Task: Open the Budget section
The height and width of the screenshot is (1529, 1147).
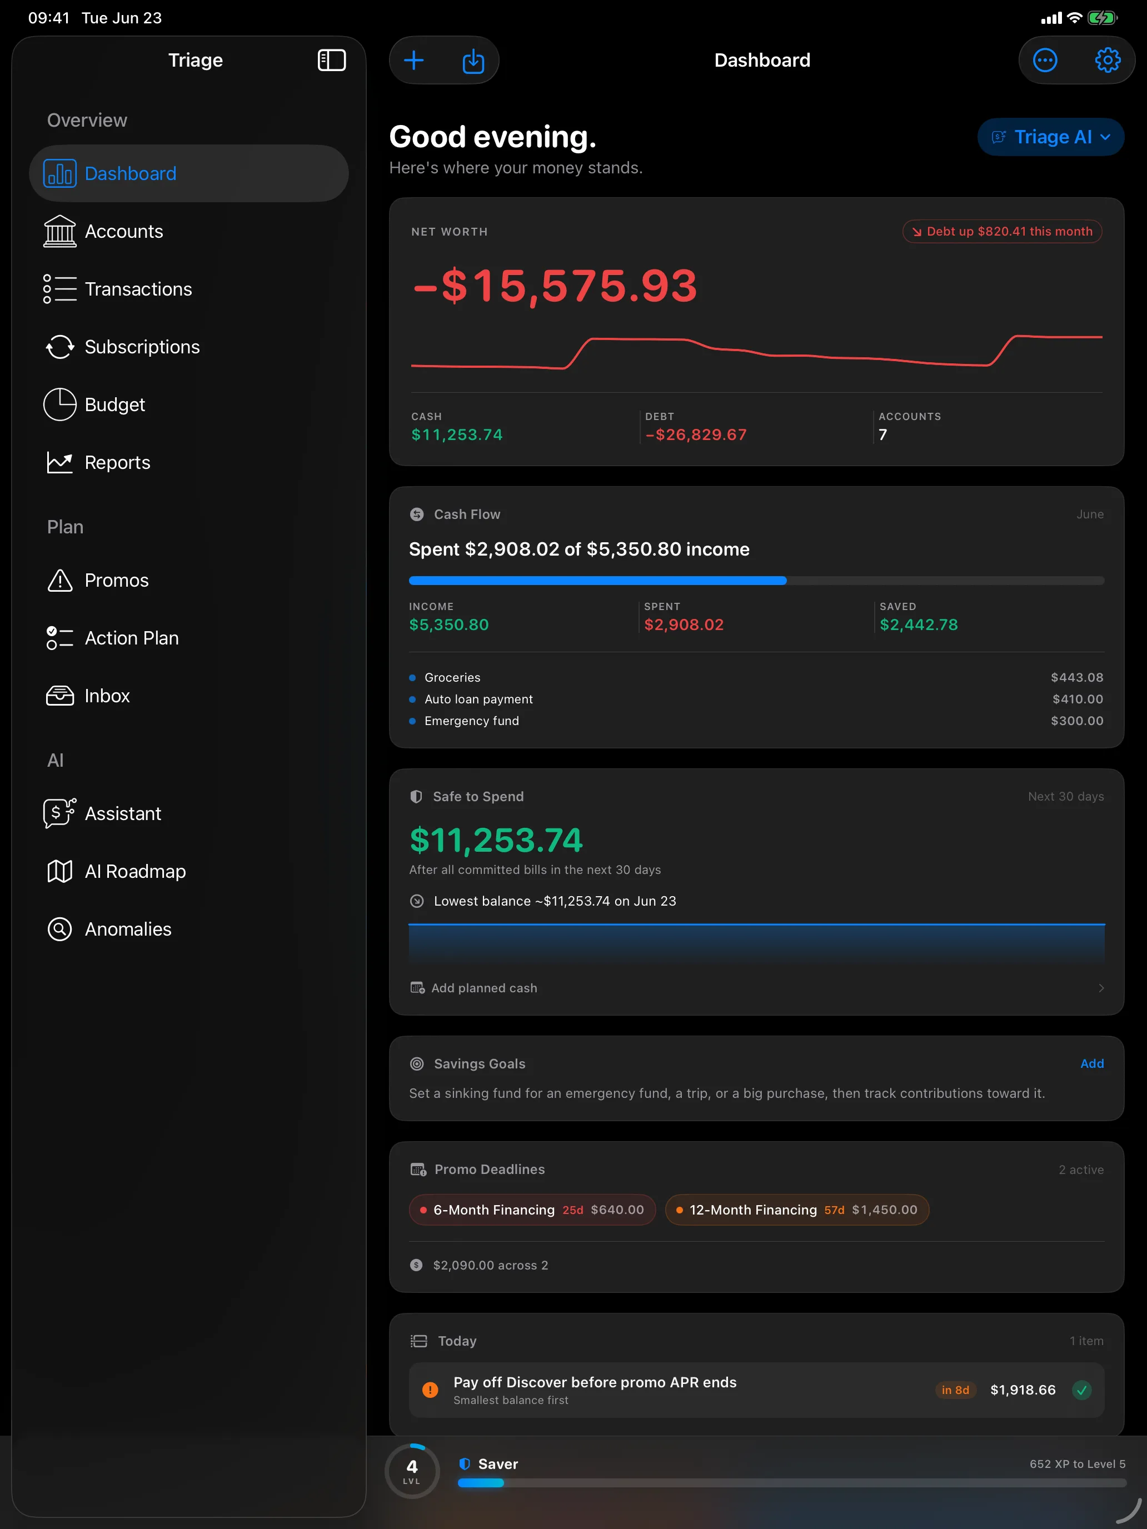Action: click(189, 404)
